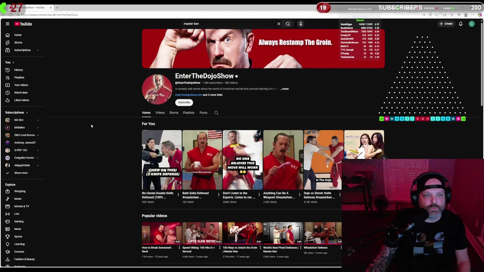Click the EnterTheDojoShow channel avatar
Screen dimensions: 484x272
point(157,89)
